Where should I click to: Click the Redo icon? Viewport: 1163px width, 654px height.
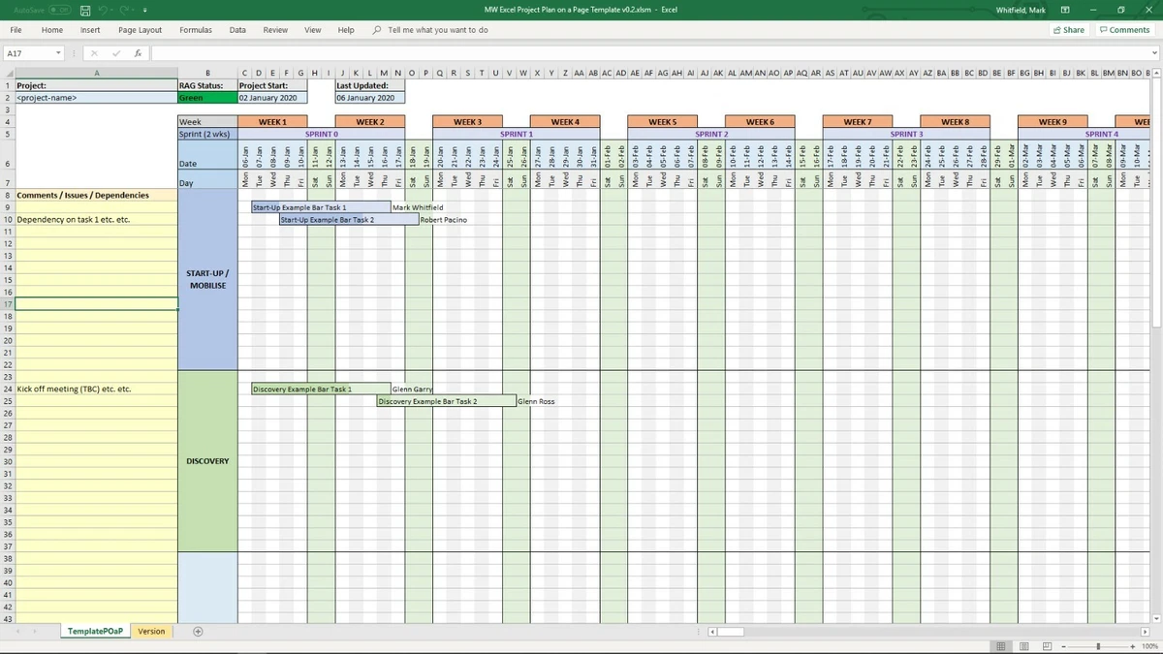126,9
